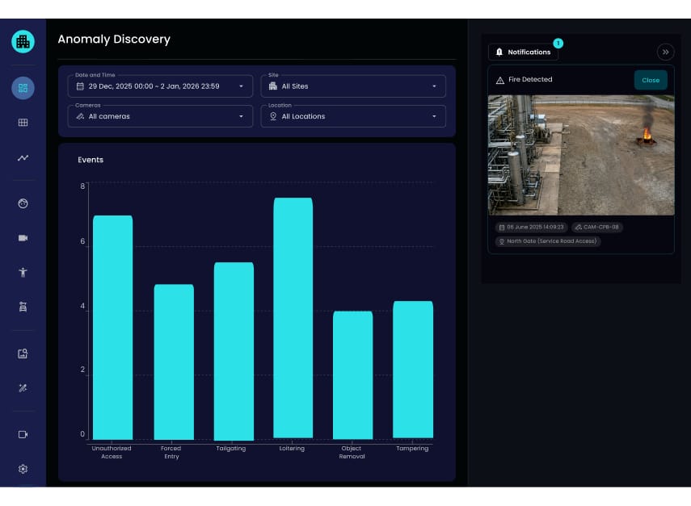Open the settings gear icon

pyautogui.click(x=23, y=469)
